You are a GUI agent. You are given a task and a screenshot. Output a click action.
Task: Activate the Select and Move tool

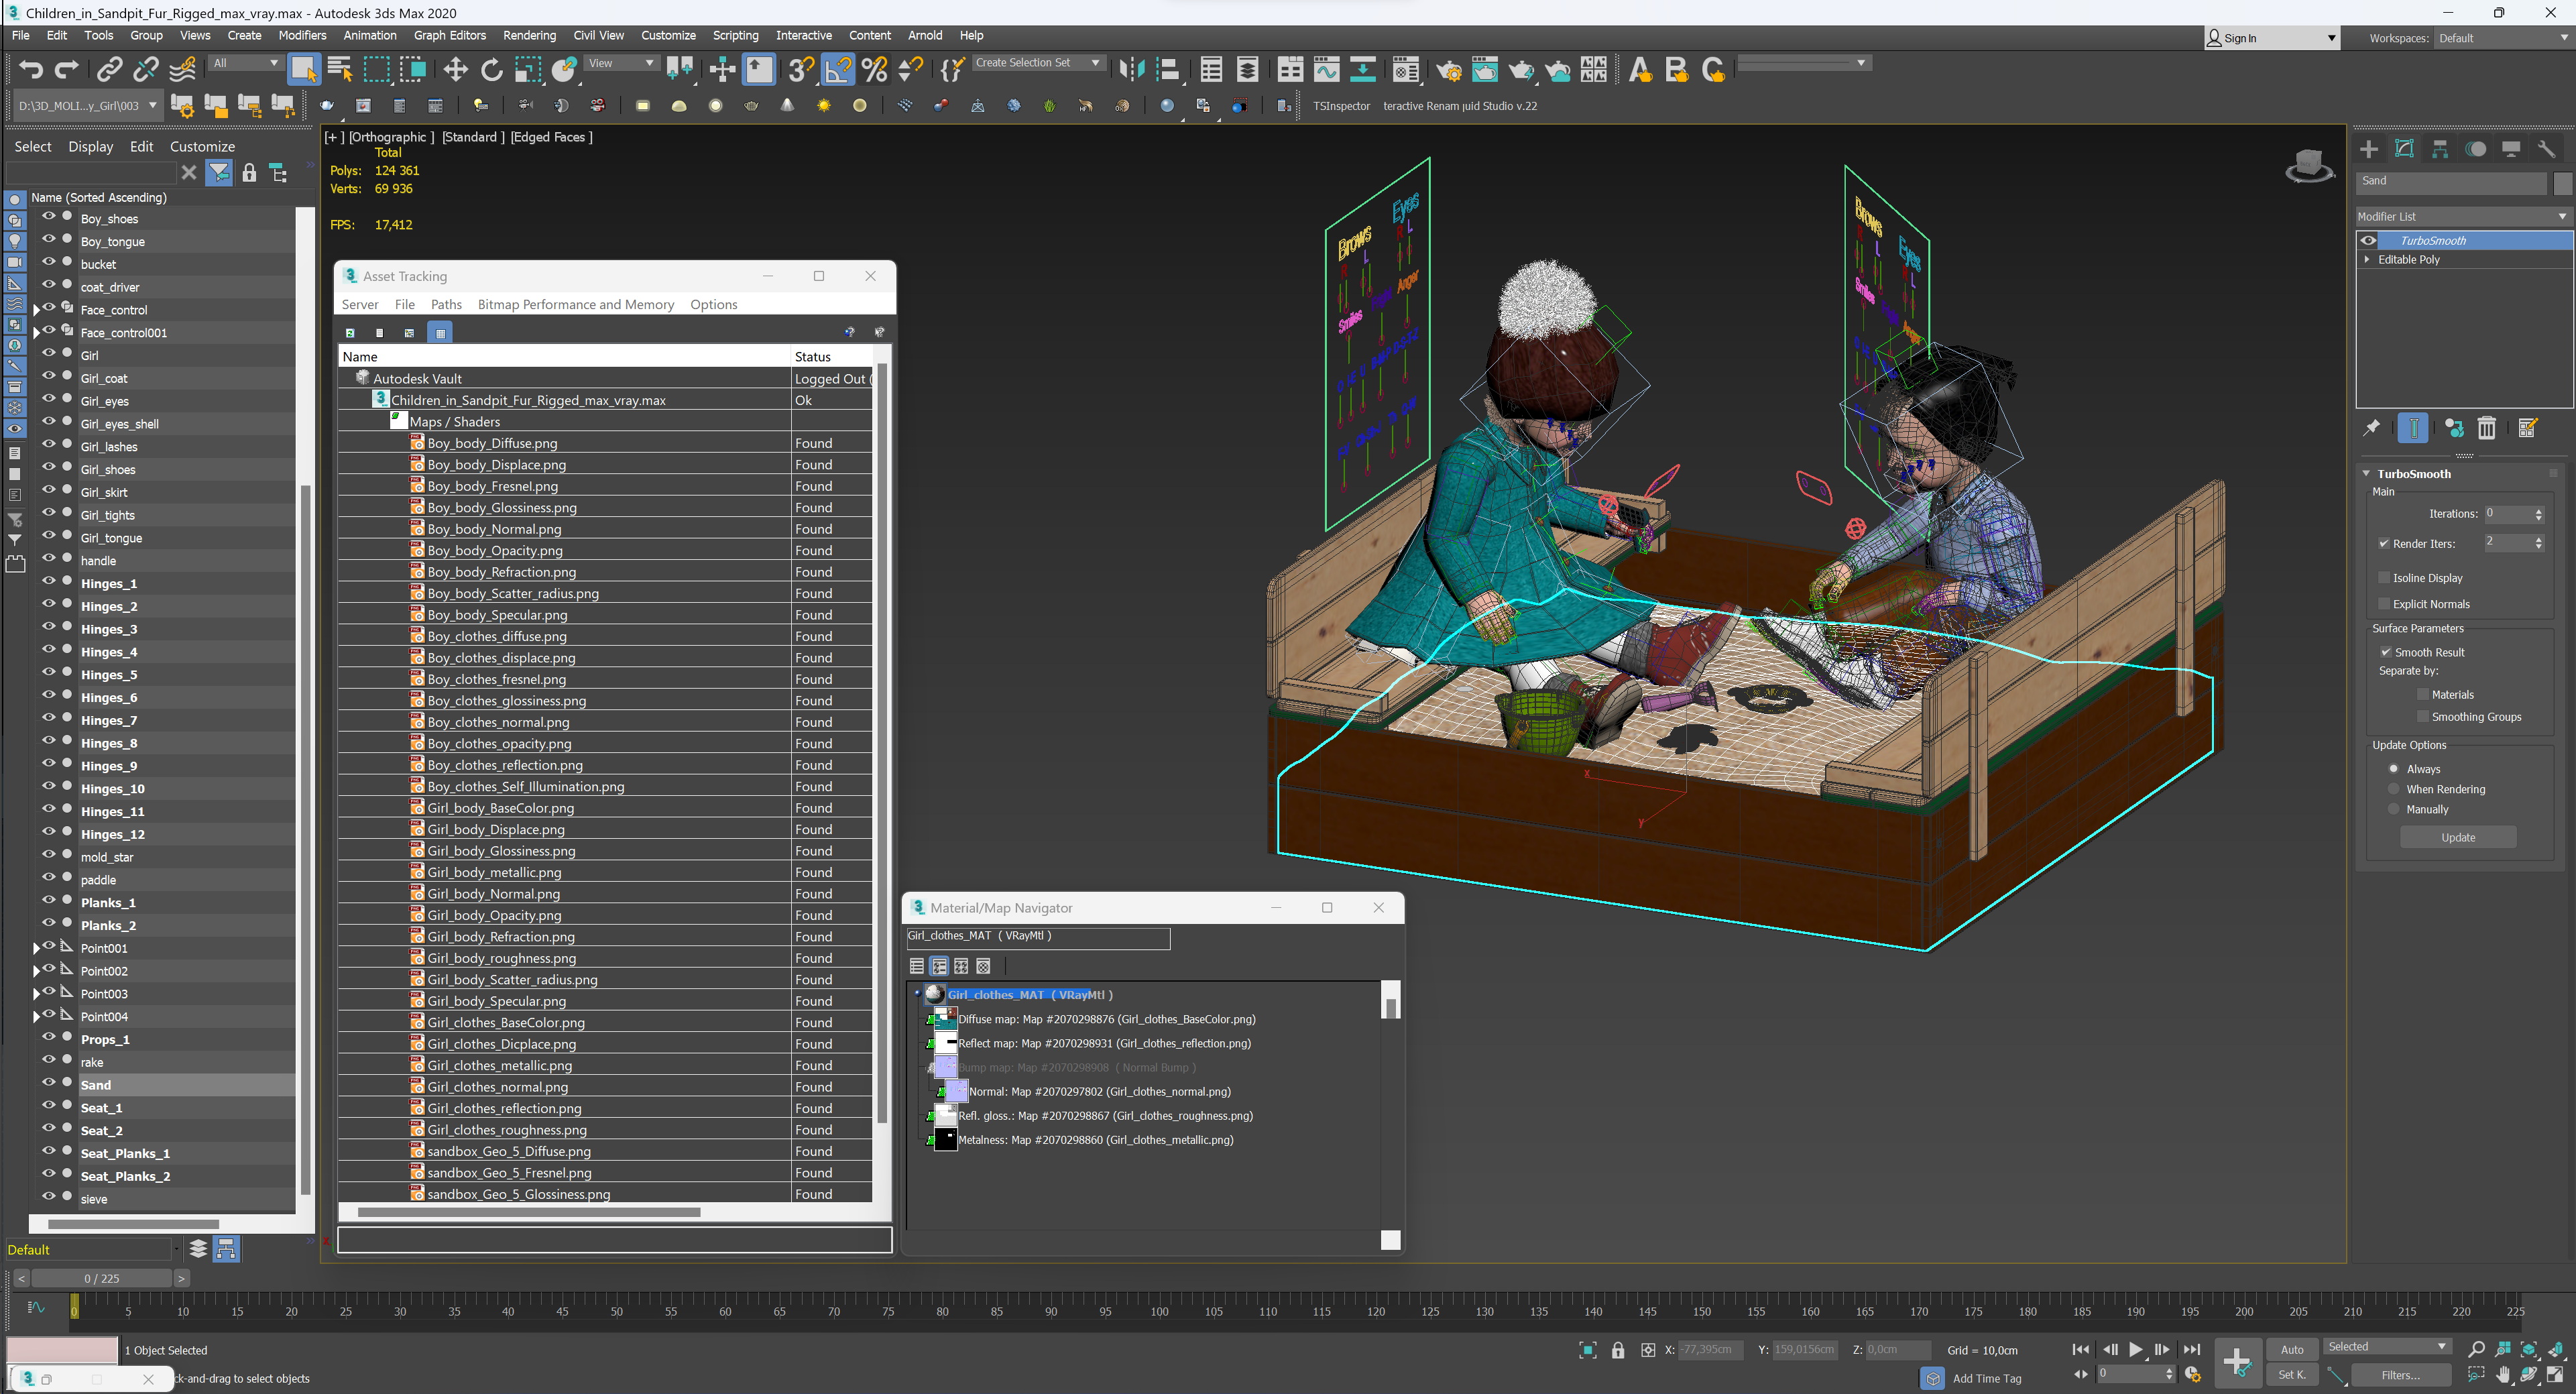coord(456,69)
